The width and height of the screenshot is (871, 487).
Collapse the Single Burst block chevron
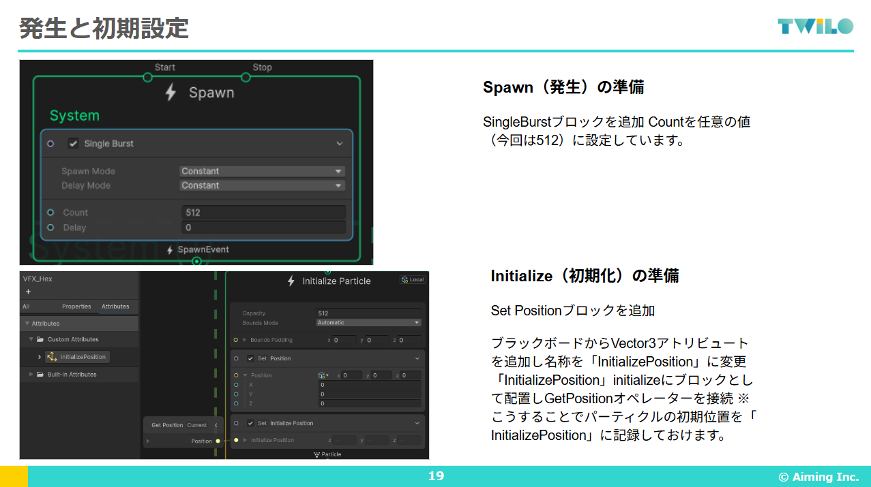coord(340,144)
